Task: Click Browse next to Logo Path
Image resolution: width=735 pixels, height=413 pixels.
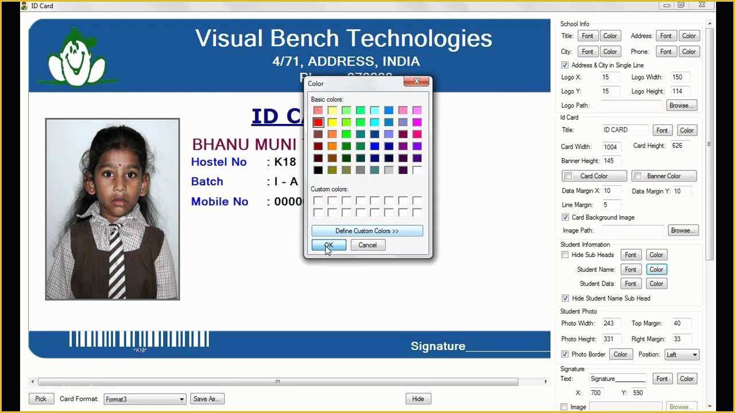Action: click(x=682, y=106)
